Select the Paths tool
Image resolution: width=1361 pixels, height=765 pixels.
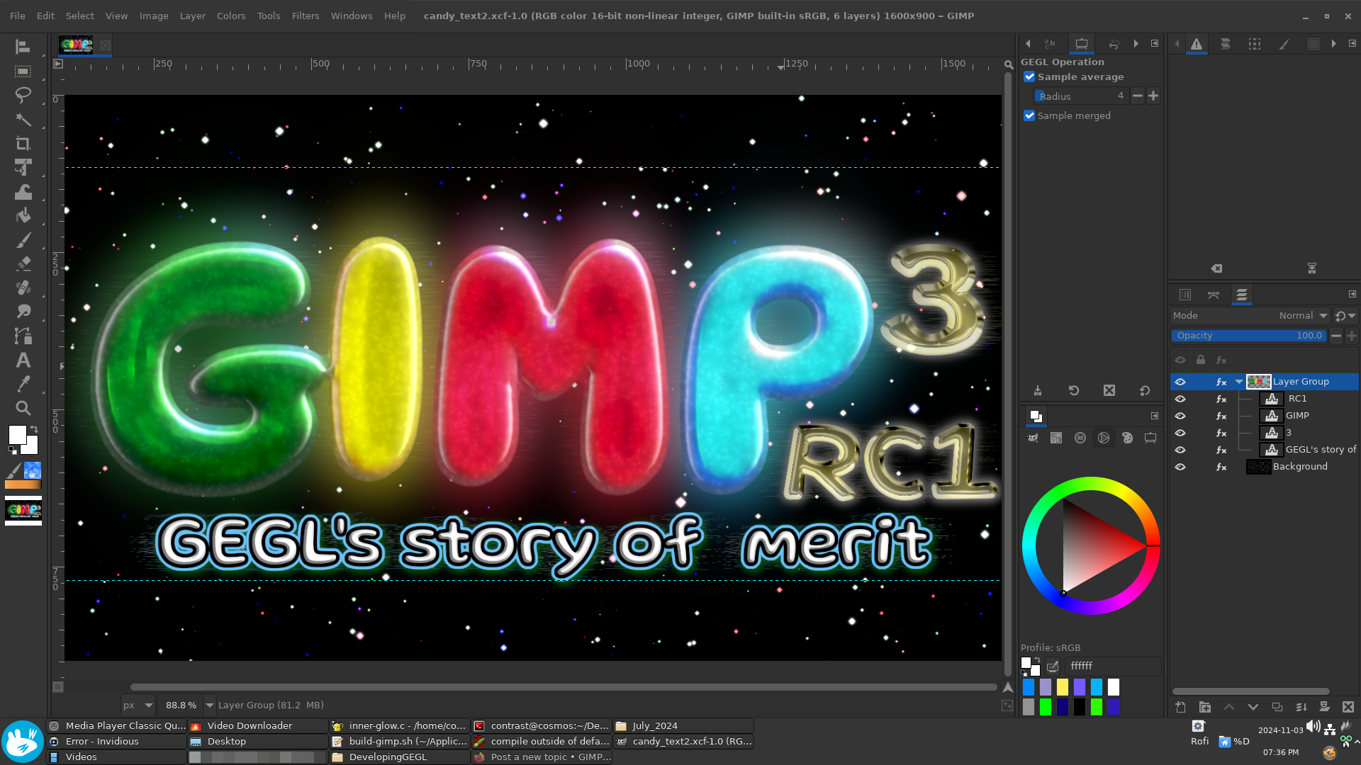pyautogui.click(x=23, y=336)
